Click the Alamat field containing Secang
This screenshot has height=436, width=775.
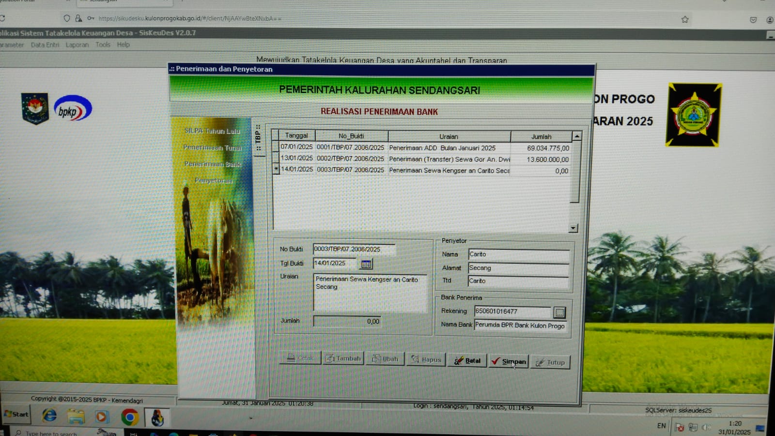(x=518, y=268)
